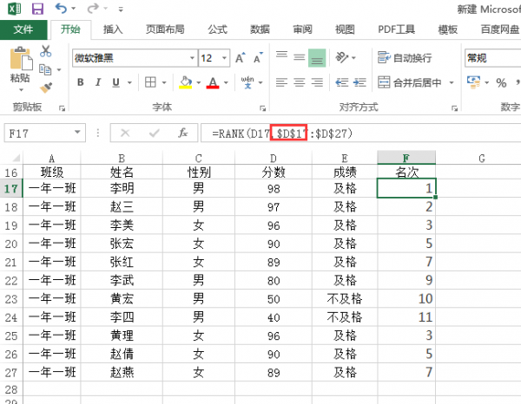Image resolution: width=521 pixels, height=404 pixels.
Task: Click the Cut scissors icon
Action: (45, 51)
